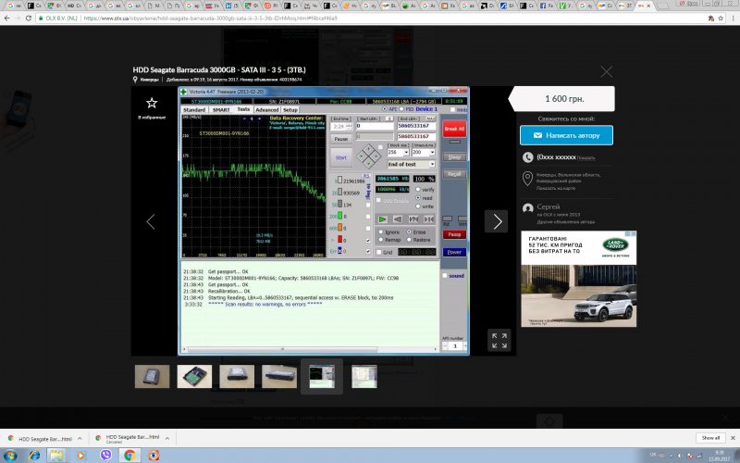The width and height of the screenshot is (740, 463).
Task: Go to next photo with right arrow
Action: [x=497, y=221]
